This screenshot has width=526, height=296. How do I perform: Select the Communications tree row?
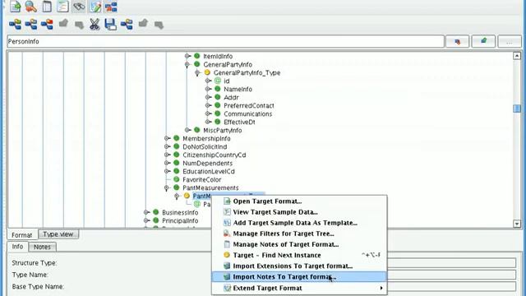[x=248, y=113]
